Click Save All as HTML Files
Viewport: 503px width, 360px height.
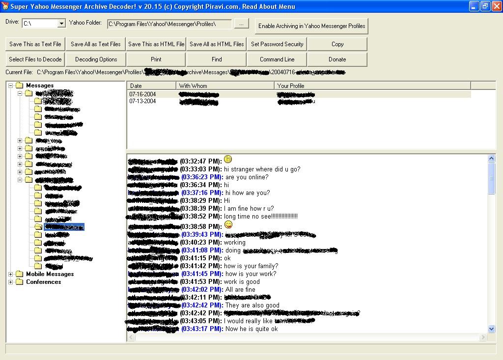click(x=217, y=44)
